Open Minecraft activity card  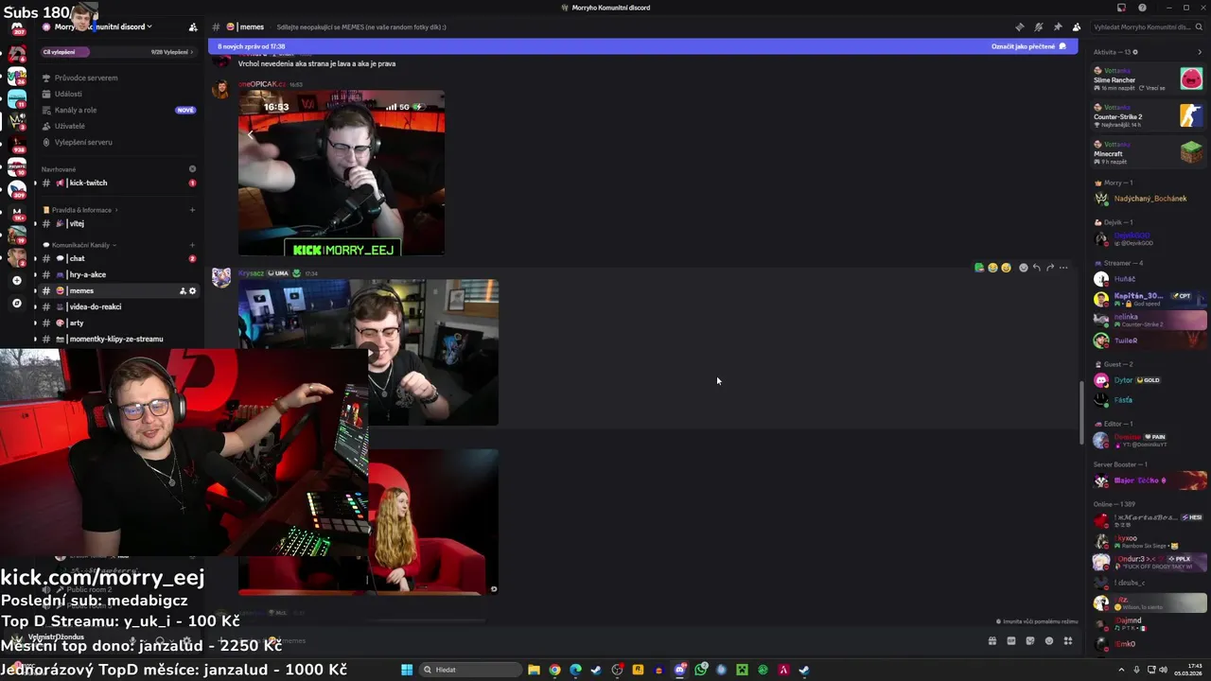(1149, 152)
